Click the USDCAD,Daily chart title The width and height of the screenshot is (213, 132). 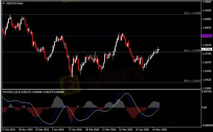pos(15,3)
